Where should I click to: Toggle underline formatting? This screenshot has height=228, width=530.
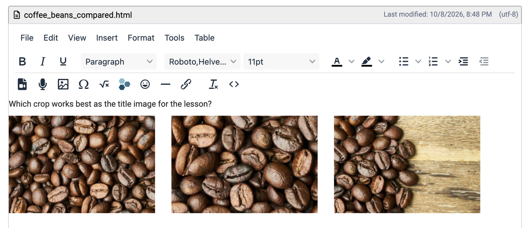(x=63, y=61)
